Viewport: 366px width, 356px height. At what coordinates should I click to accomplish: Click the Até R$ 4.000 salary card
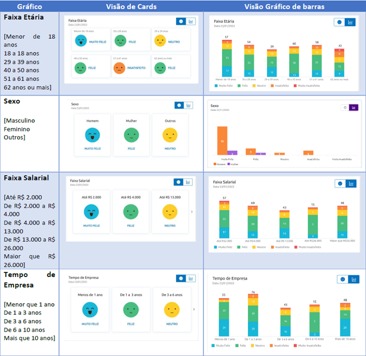point(131,212)
